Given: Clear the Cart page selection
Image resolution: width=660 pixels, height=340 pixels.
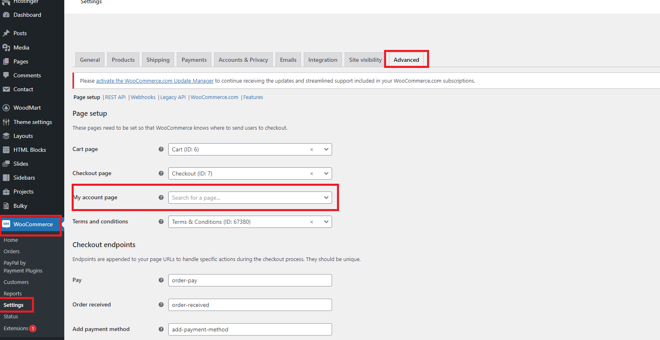Looking at the screenshot, I should point(312,150).
